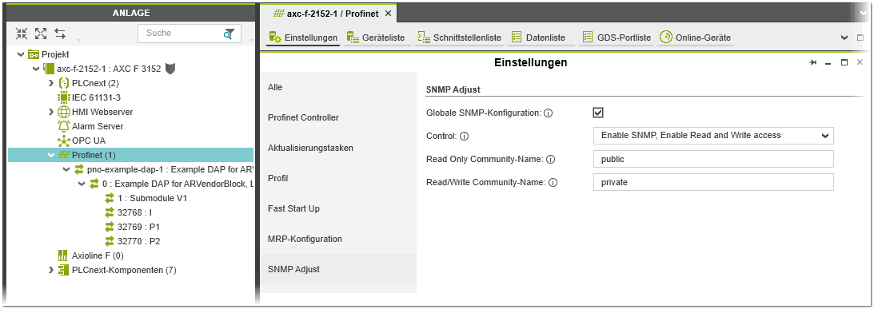Click expand all tree nodes icon
874x309 pixels.
(41, 34)
